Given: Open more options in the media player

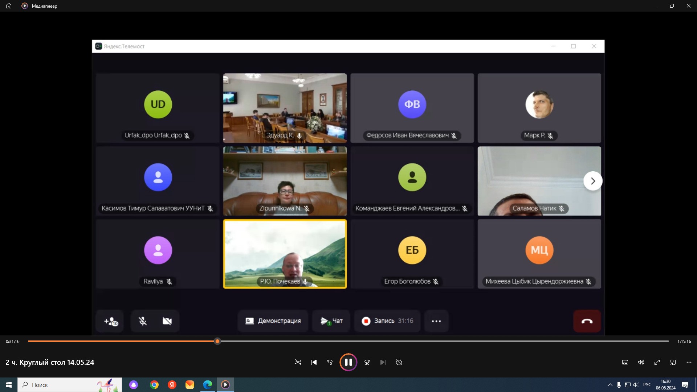Looking at the screenshot, I should point(689,362).
